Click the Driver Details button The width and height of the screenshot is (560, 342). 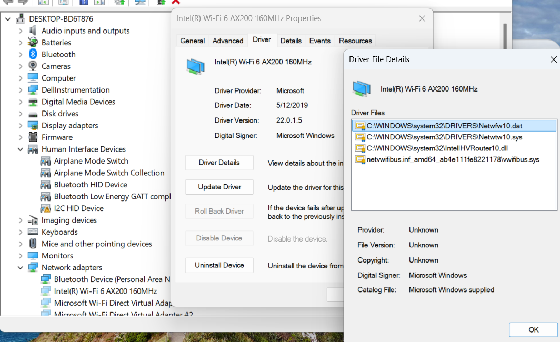pyautogui.click(x=219, y=163)
